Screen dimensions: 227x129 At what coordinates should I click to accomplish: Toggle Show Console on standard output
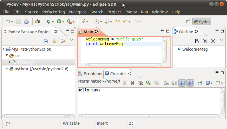point(182,83)
